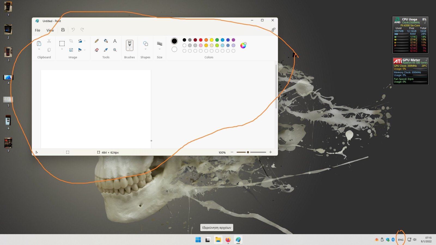
Task: Select the Fill bucket tool
Action: 106,41
